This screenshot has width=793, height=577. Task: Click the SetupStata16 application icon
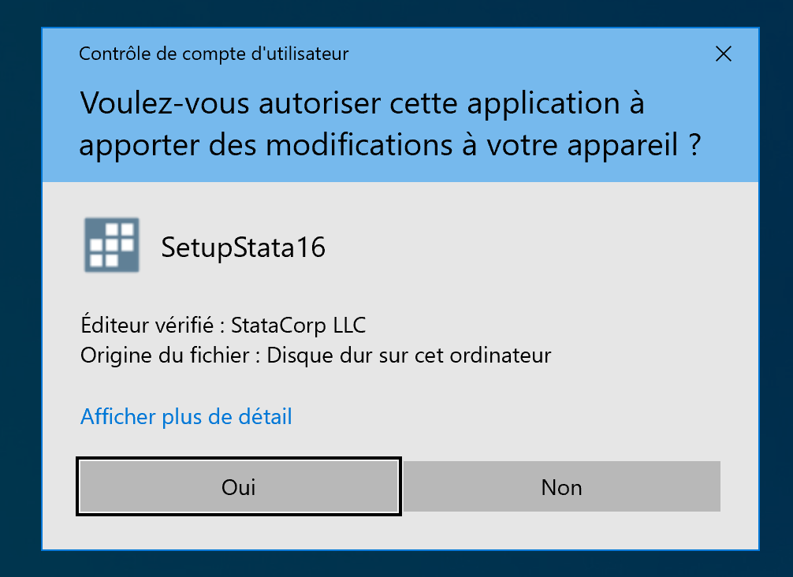(x=111, y=245)
